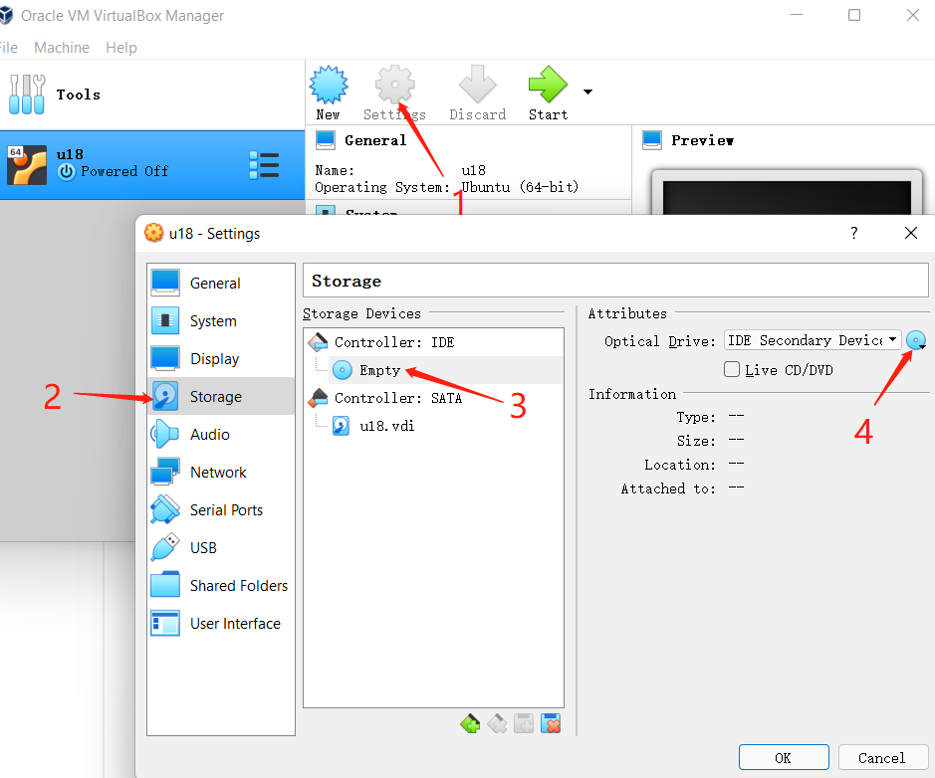Click the add storage controller icon
This screenshot has height=778, width=935.
pos(470,723)
